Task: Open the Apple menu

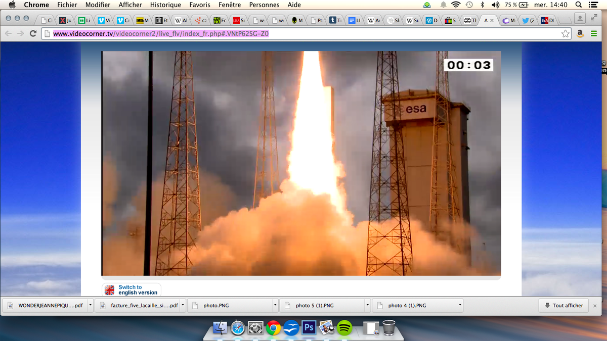Action: [x=13, y=5]
